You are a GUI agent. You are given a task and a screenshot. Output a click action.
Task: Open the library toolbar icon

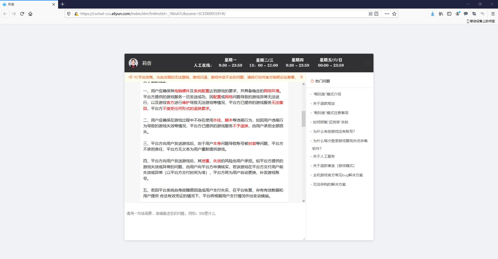pyautogui.click(x=441, y=14)
